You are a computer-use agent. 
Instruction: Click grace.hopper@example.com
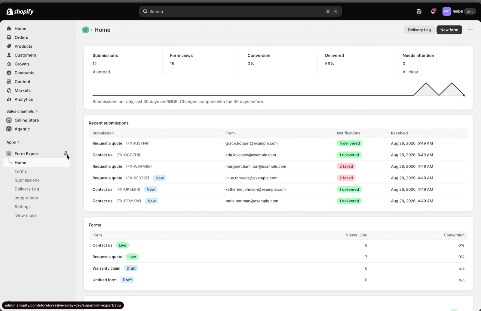pos(251,143)
